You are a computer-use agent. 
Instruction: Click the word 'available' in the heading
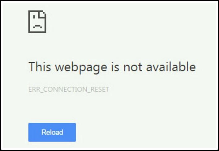(x=171, y=67)
